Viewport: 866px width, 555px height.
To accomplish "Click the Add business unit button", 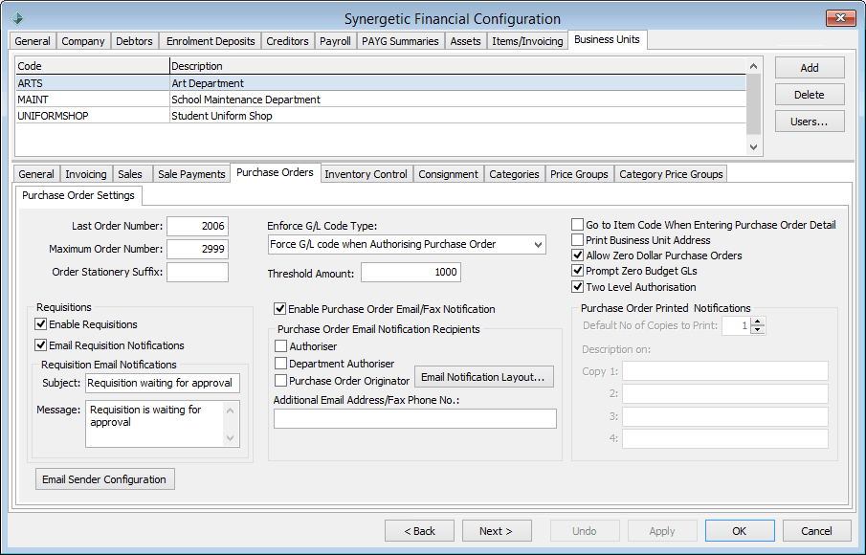I will (810, 67).
